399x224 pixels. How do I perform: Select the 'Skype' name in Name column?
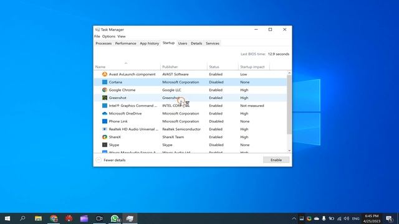[114, 145]
